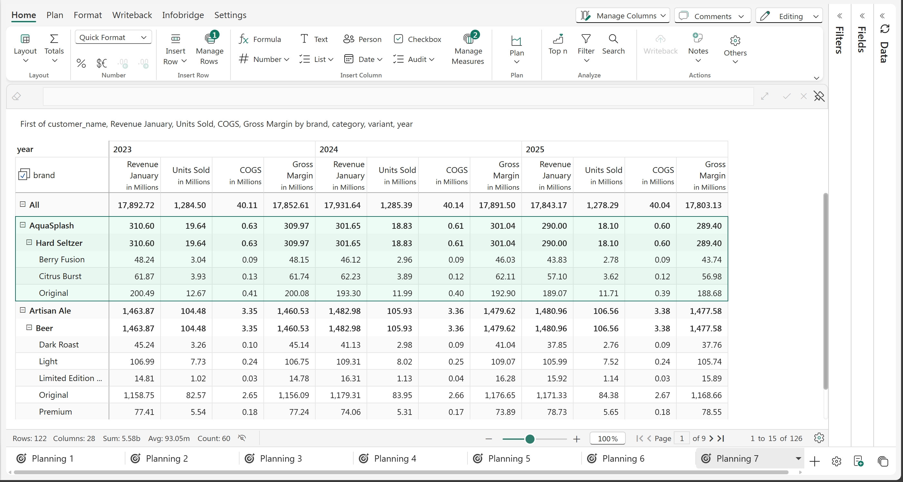Open the Quick Format dropdown
903x482 pixels.
click(x=113, y=37)
